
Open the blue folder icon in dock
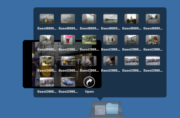[x=112, y=109]
